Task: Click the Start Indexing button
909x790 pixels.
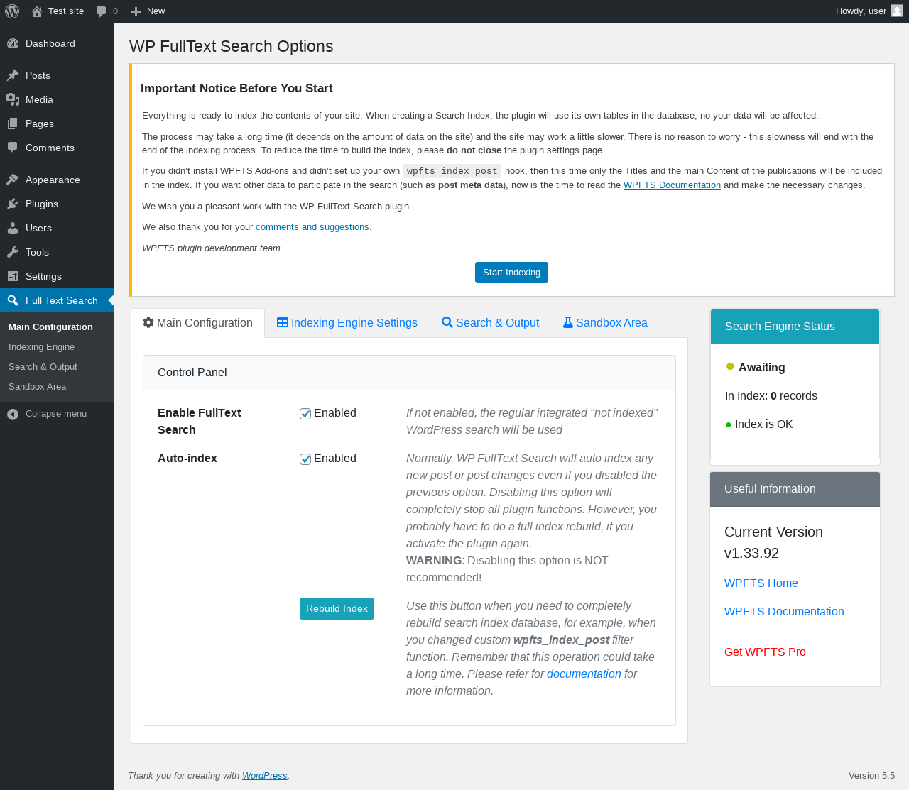Action: tap(511, 273)
